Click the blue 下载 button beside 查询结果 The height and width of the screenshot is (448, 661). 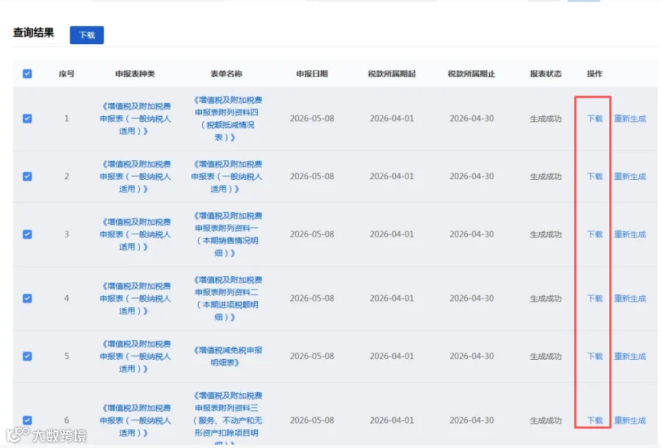tap(87, 35)
